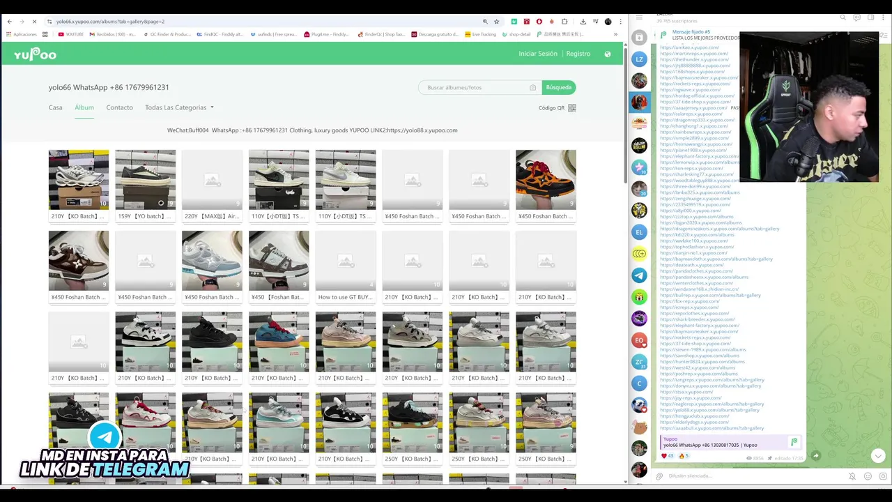Jump to bottom with the down-chevron button
The height and width of the screenshot is (502, 892).
point(878,456)
